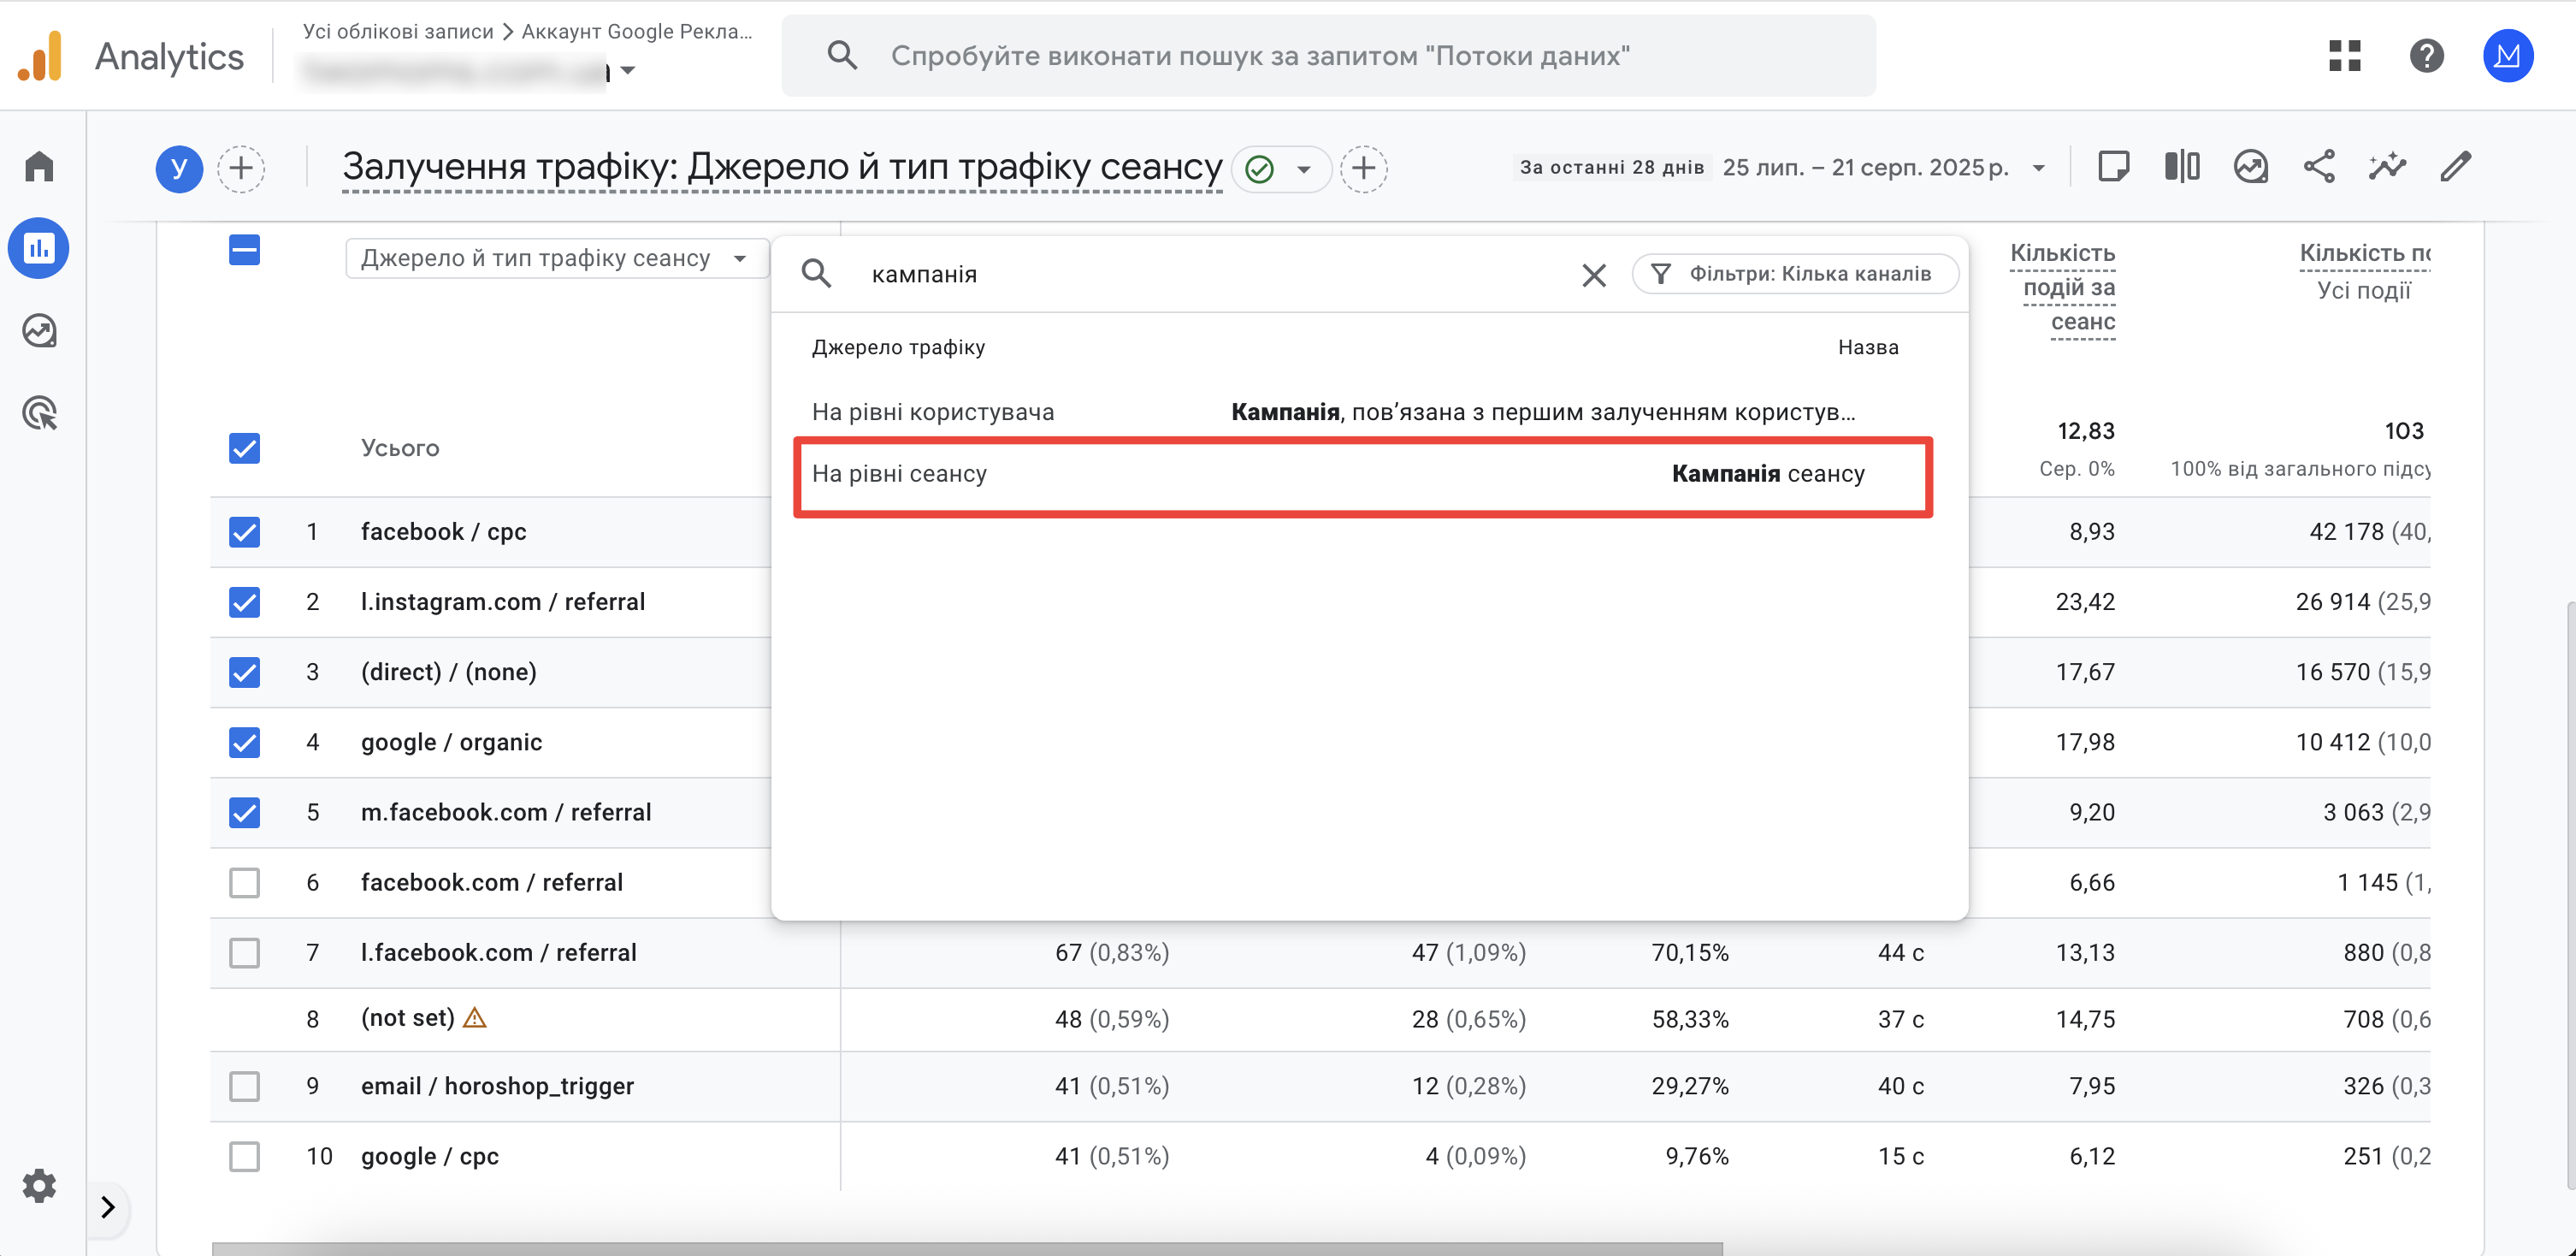Share this report

click(x=2319, y=166)
